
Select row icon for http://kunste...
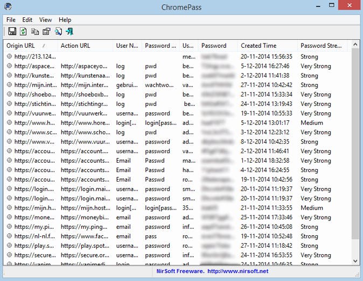(x=9, y=75)
